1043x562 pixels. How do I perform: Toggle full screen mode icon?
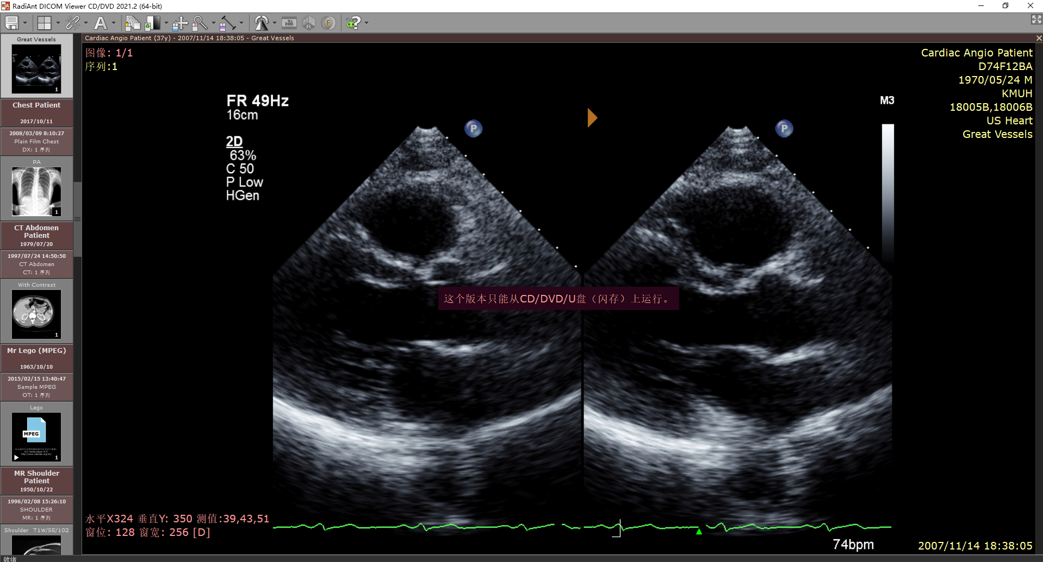coord(1035,19)
